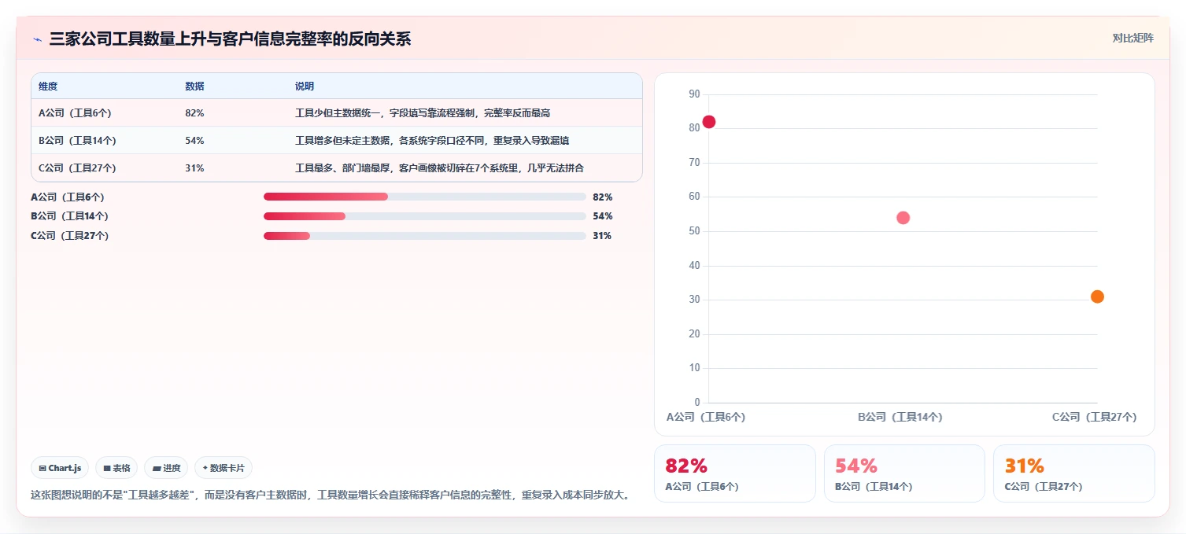Click the 31% value in the table
The width and height of the screenshot is (1186, 534).
(x=194, y=168)
